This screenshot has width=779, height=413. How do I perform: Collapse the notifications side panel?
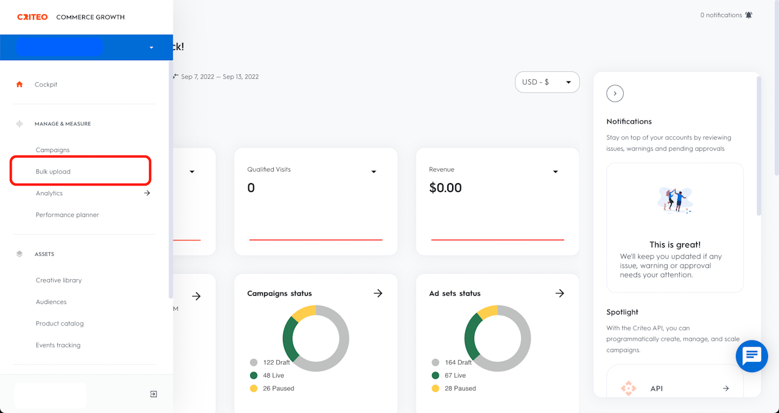[x=615, y=94]
